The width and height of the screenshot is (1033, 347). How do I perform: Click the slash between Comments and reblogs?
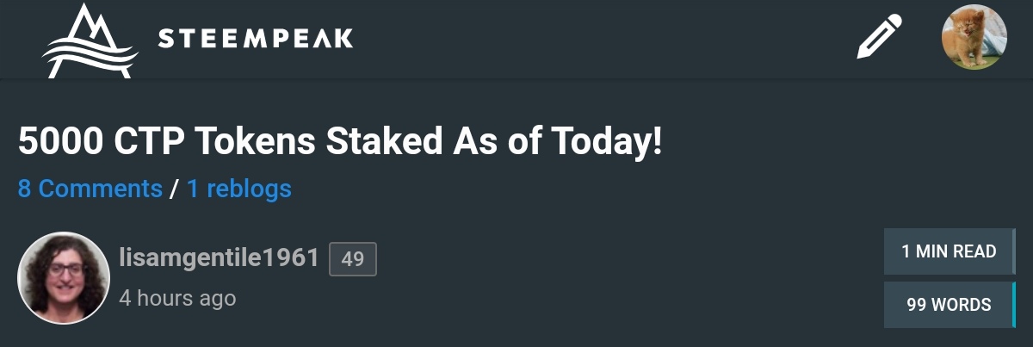point(175,189)
